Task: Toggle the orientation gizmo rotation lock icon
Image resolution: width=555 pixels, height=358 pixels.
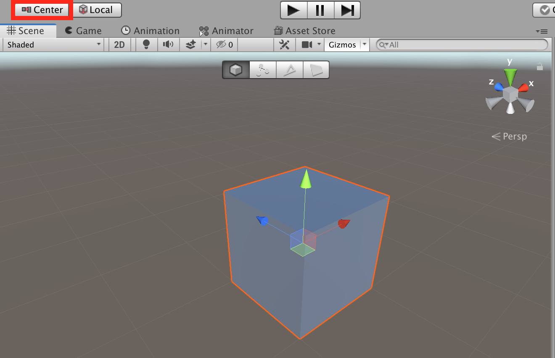Action: click(540, 66)
